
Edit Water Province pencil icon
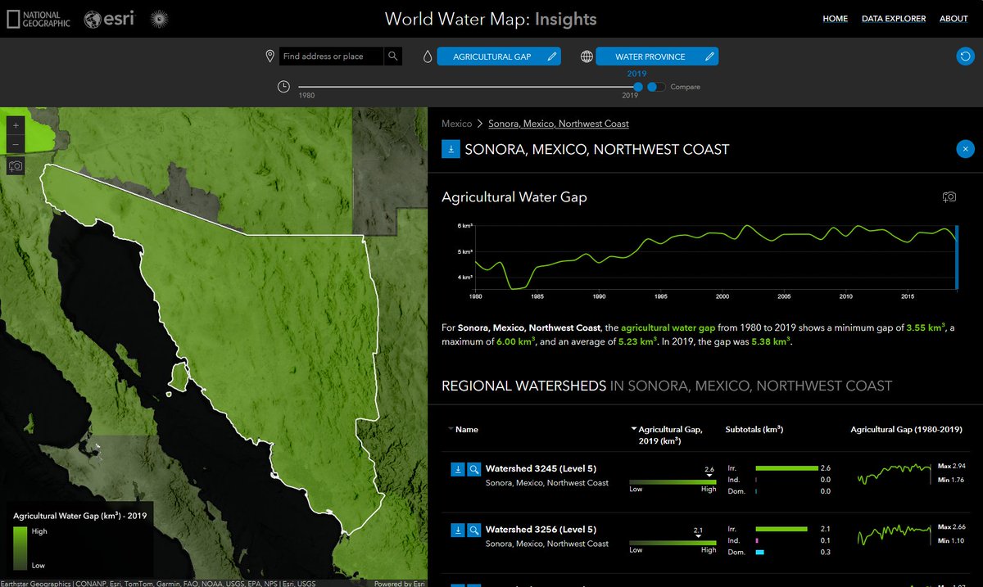[710, 56]
